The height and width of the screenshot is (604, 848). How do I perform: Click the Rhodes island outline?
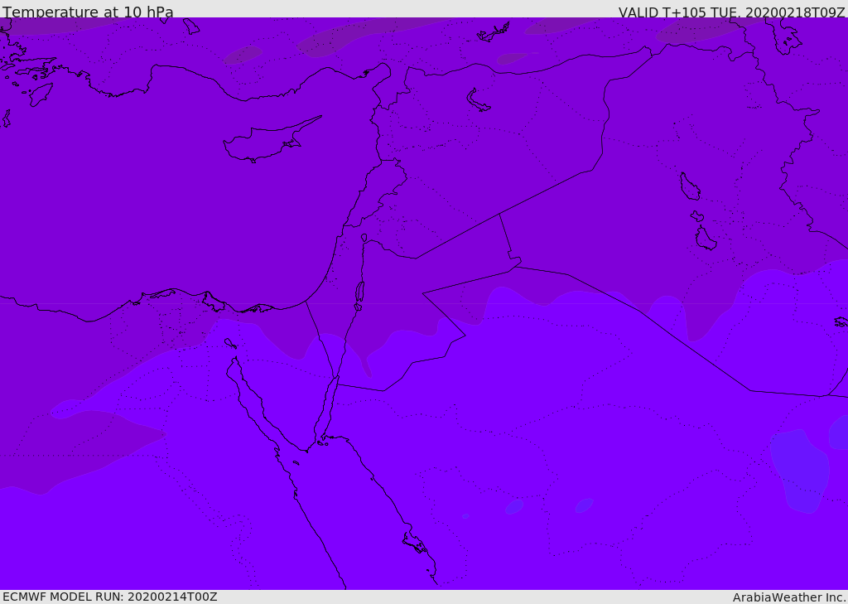click(41, 94)
